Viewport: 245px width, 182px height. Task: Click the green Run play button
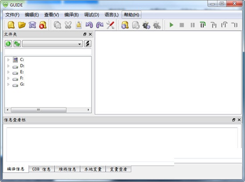(171, 25)
